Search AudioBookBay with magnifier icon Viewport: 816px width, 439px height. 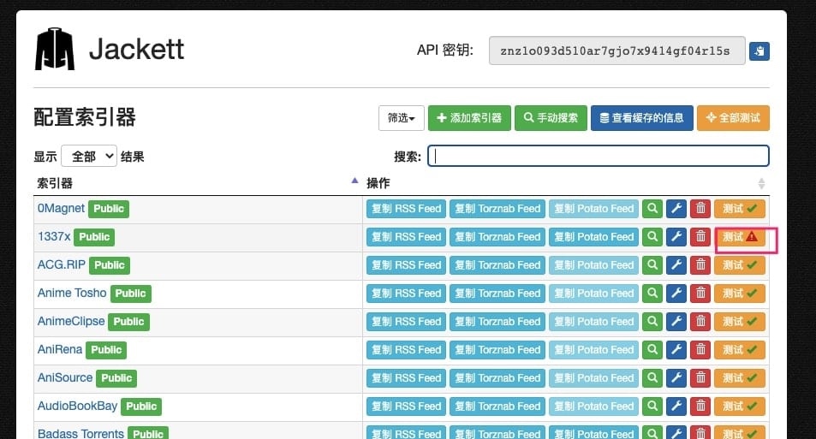point(652,406)
